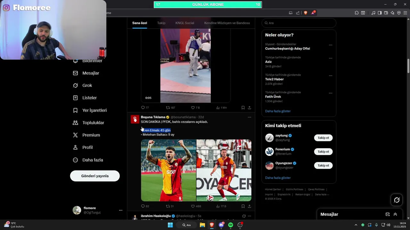Open Brave playlist music note icon
This screenshot has width=410, height=230.
373,13
